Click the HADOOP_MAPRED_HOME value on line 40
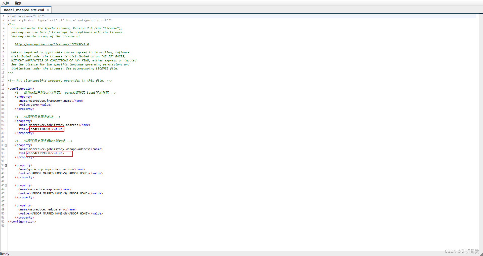Image resolution: width=483 pixels, height=256 pixels. [x=60, y=173]
